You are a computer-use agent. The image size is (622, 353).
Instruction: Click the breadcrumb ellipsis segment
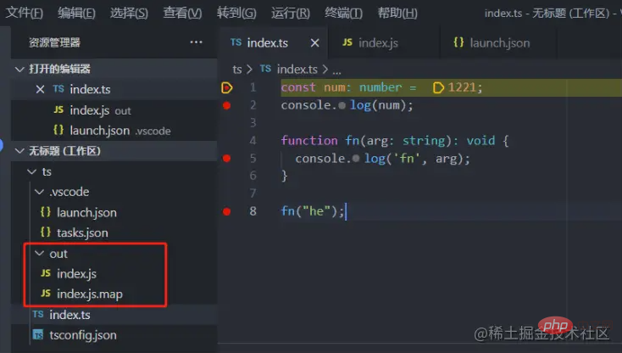(336, 70)
